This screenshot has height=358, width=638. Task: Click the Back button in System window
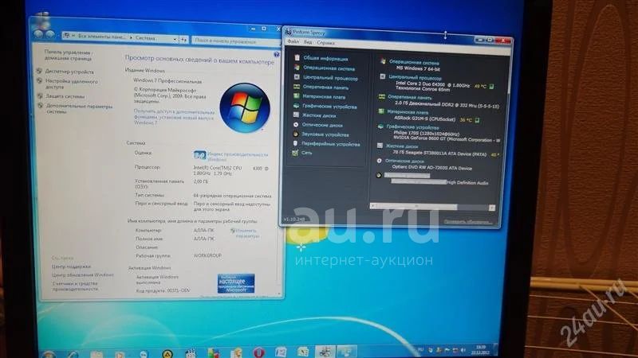click(38, 34)
